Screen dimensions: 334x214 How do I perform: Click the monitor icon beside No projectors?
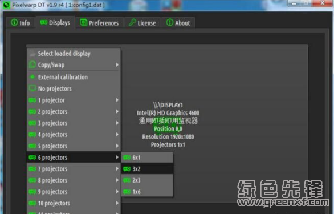coord(32,88)
